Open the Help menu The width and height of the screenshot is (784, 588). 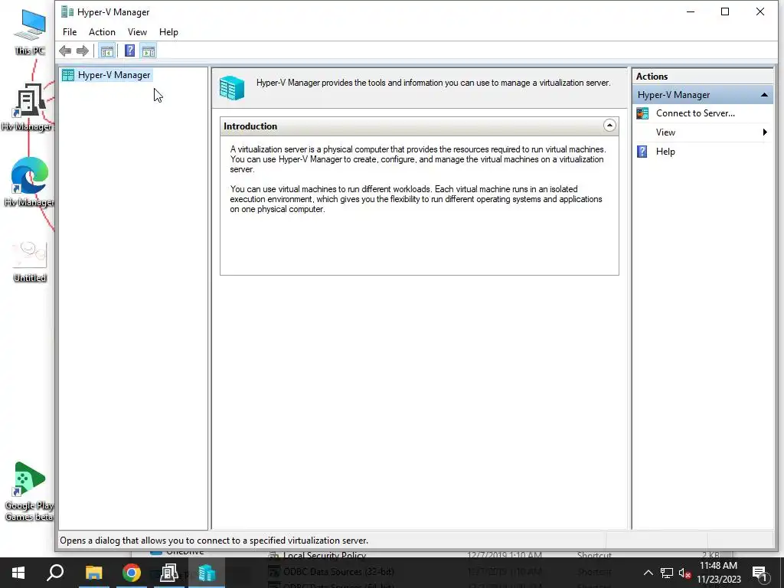(168, 32)
